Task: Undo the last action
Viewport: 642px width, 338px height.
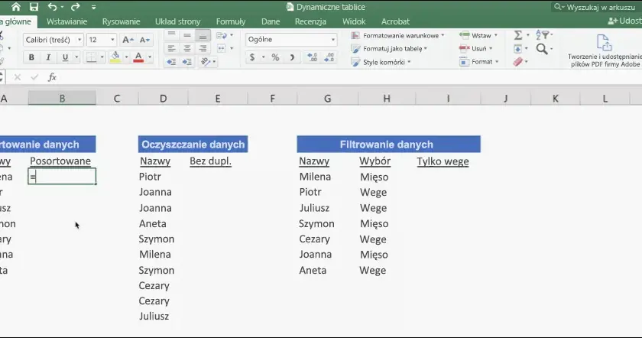Action: (x=52, y=7)
